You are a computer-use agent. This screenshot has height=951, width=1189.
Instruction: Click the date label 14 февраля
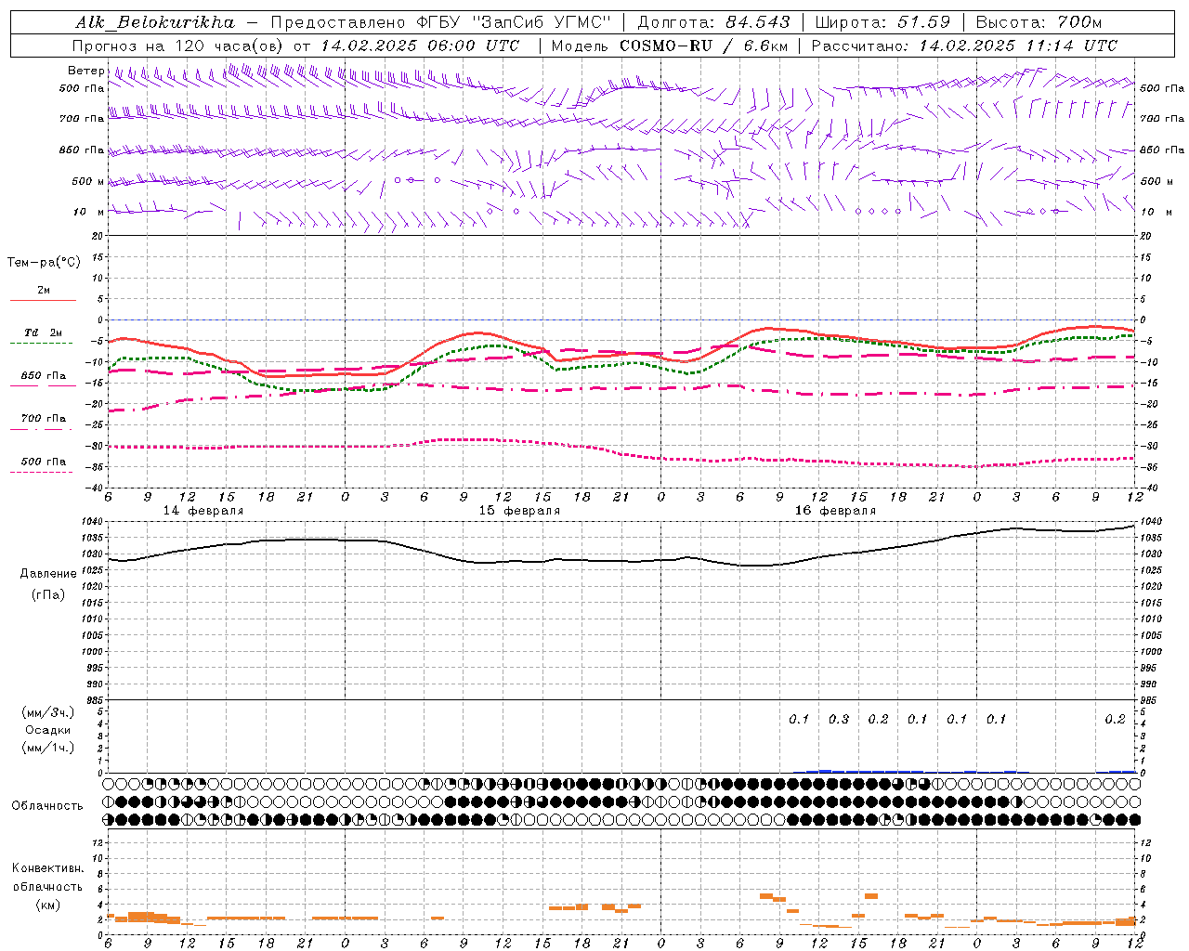[x=203, y=511]
